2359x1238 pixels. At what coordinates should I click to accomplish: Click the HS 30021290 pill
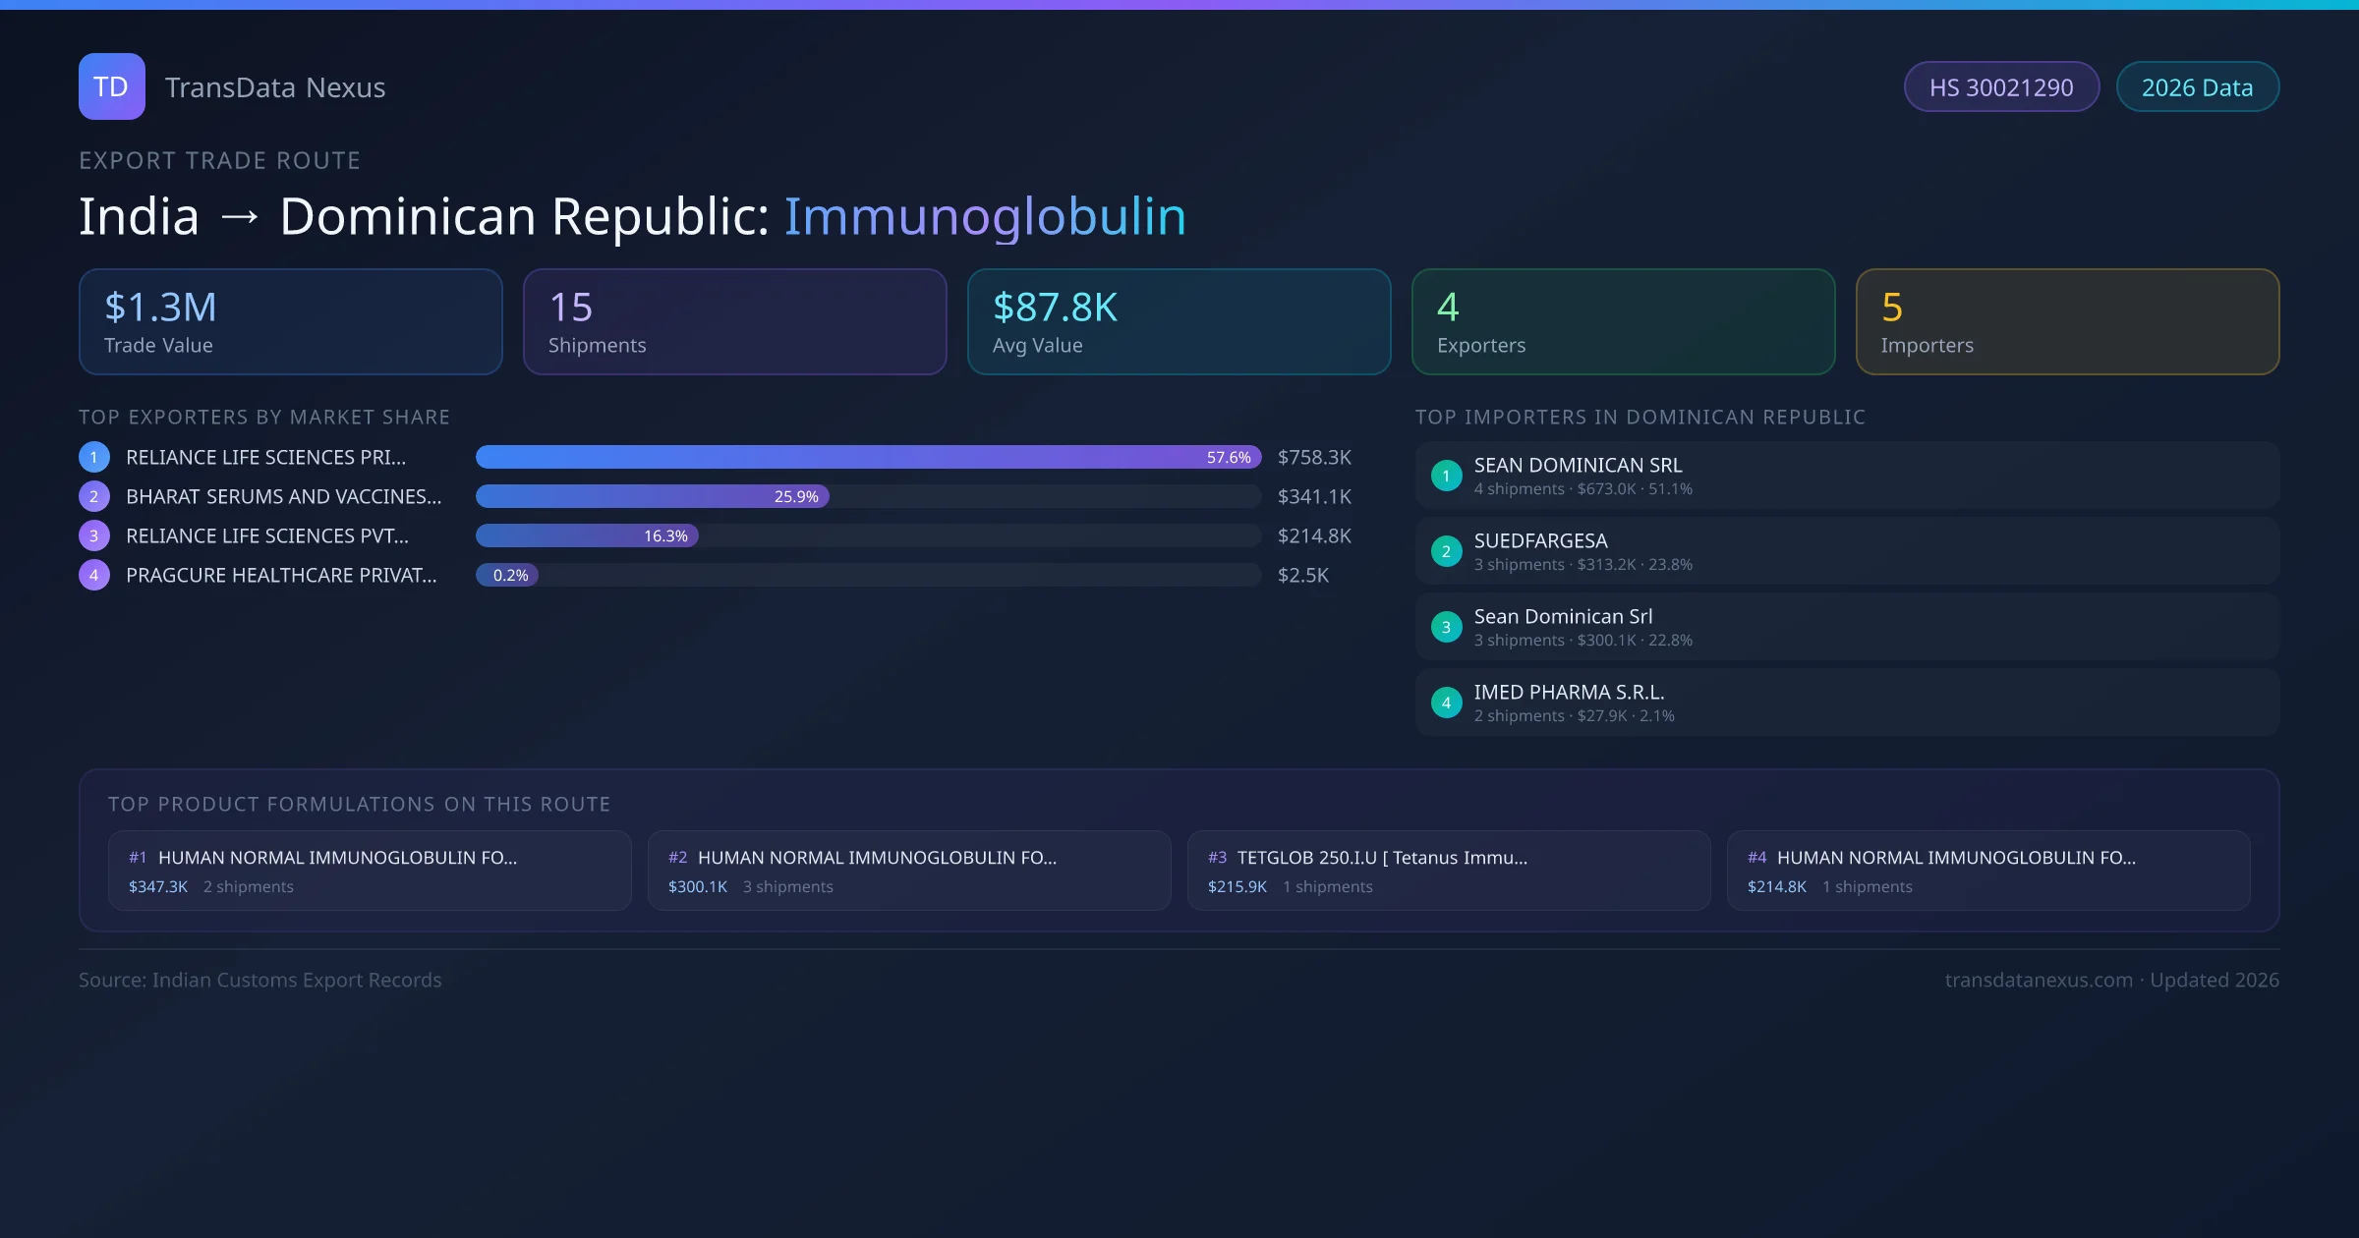click(2000, 87)
